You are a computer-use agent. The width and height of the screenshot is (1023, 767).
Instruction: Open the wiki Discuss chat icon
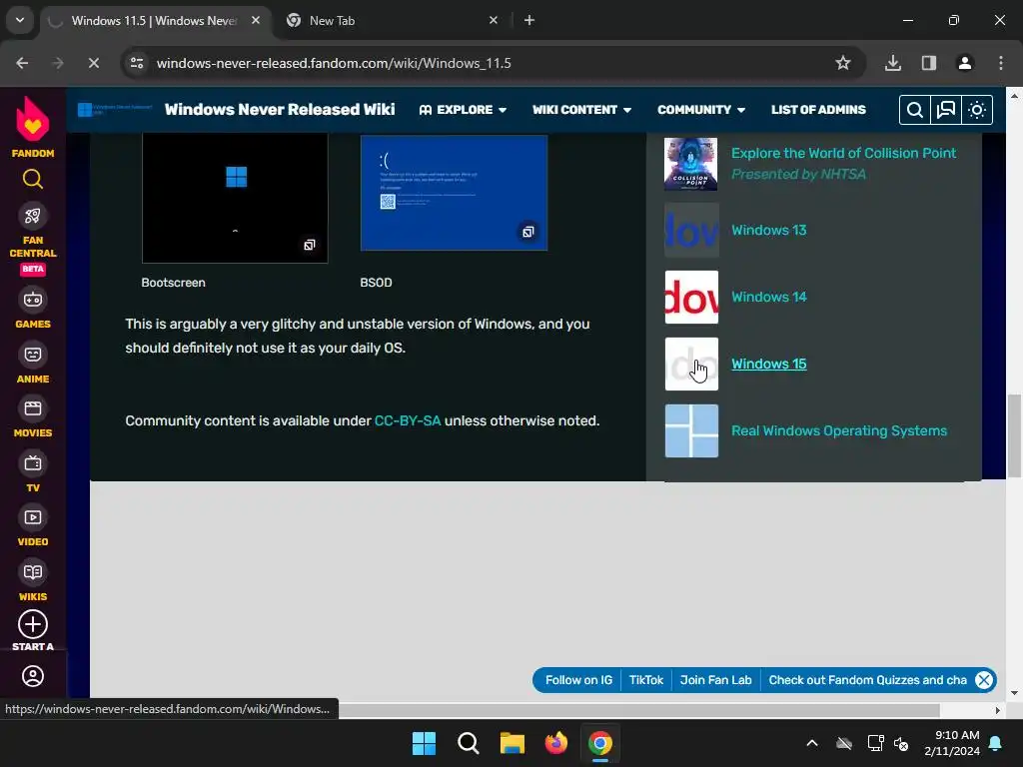coord(946,110)
